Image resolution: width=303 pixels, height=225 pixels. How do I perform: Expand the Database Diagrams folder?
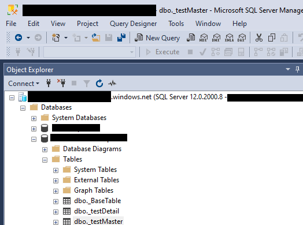point(45,149)
